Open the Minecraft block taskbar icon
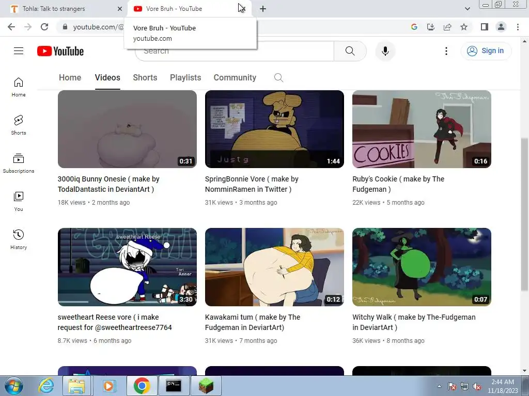This screenshot has height=396, width=529. click(206, 386)
